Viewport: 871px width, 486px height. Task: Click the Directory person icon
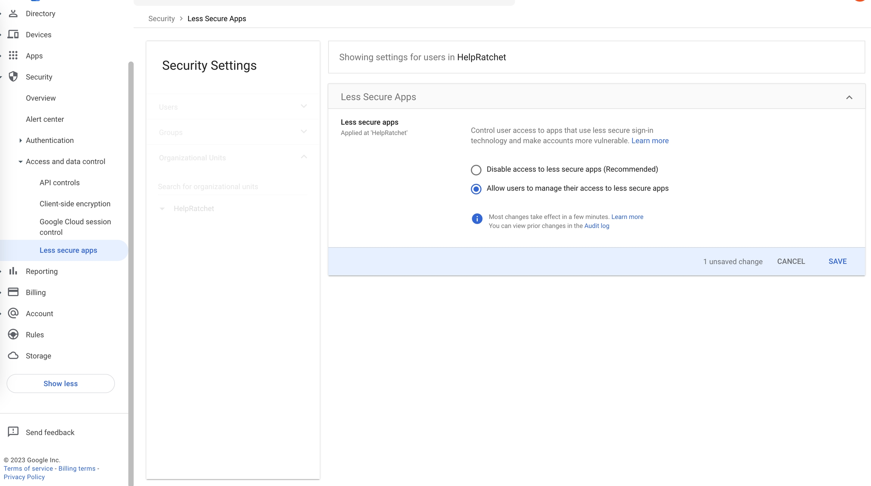click(13, 14)
